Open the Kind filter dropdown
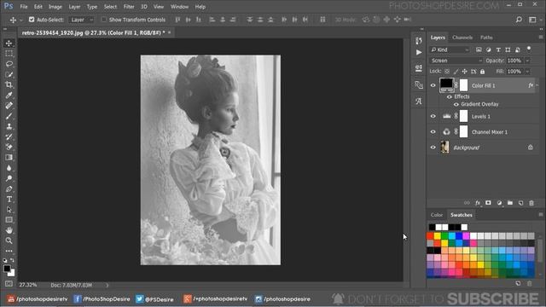Image resolution: width=546 pixels, height=307 pixels. (x=450, y=49)
